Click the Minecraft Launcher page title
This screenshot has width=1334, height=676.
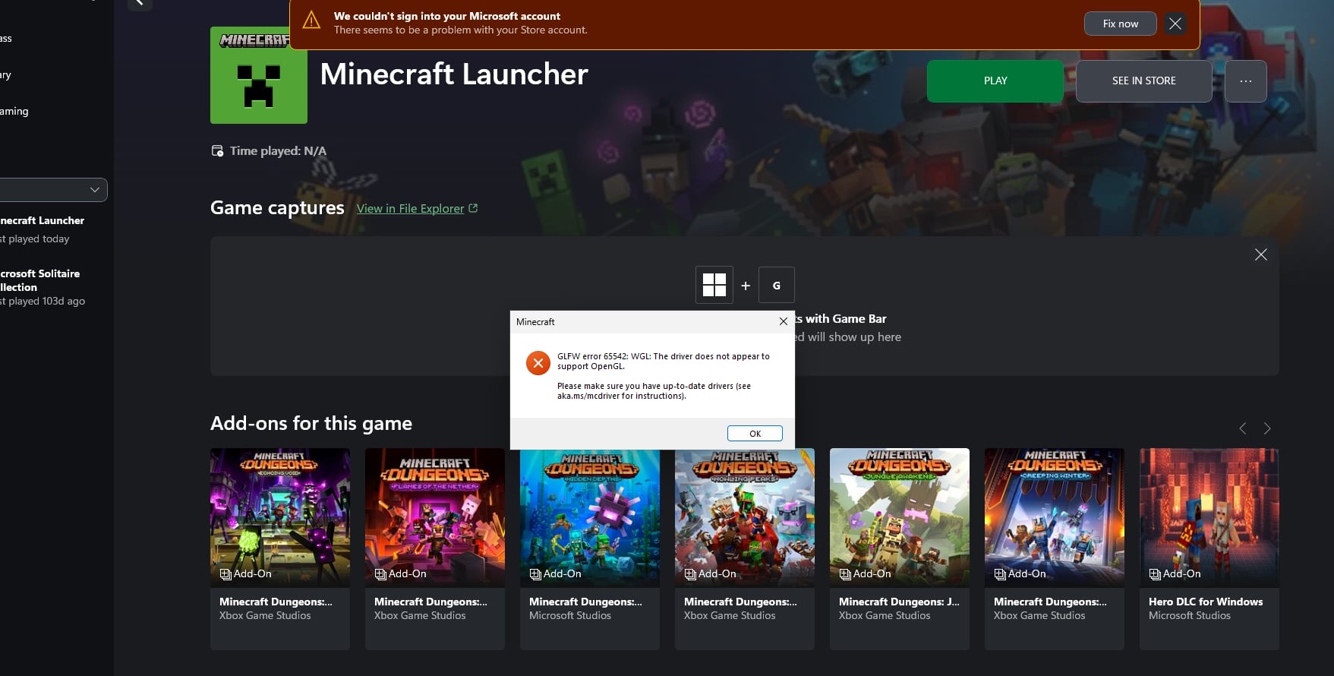[x=454, y=74]
